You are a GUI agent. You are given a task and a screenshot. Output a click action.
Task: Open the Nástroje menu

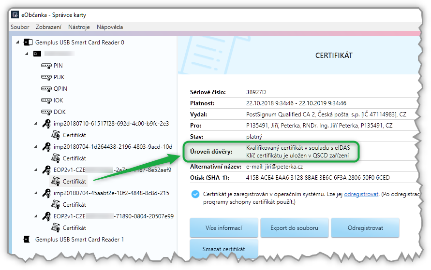[x=79, y=27]
